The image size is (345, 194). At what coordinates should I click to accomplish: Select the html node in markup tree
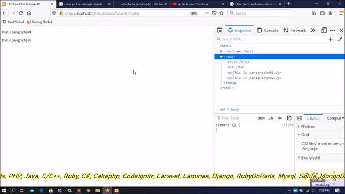tap(225, 46)
